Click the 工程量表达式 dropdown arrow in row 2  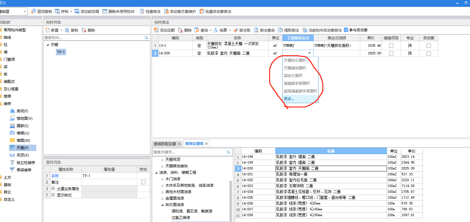[309, 53]
